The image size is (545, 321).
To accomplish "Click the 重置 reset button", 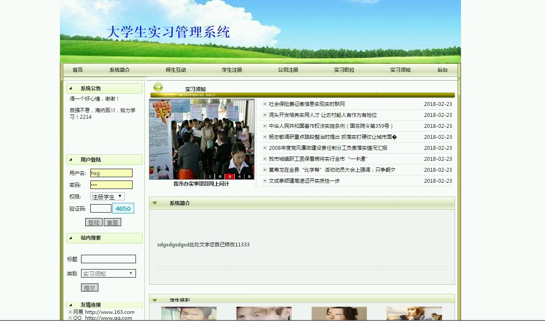I will [x=112, y=222].
